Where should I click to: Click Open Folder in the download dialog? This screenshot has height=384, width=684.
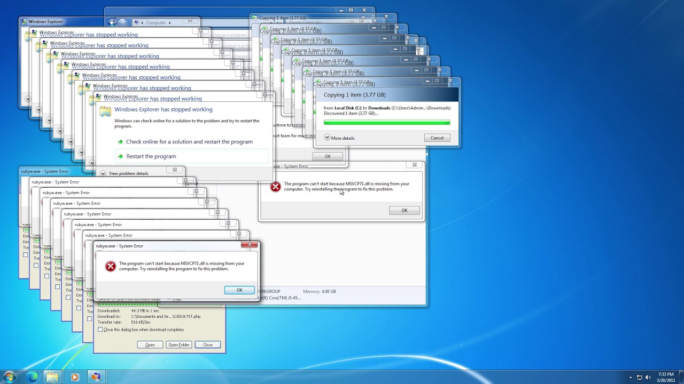click(179, 345)
